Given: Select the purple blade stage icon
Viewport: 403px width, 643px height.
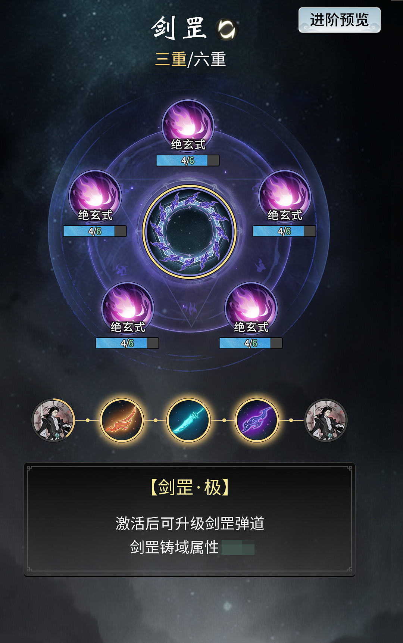Looking at the screenshot, I should [x=257, y=420].
